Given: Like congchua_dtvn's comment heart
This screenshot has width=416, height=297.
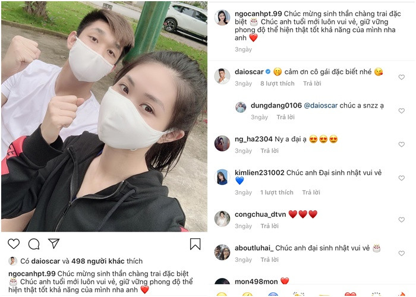Looking at the screenshot, I should 401,220.
